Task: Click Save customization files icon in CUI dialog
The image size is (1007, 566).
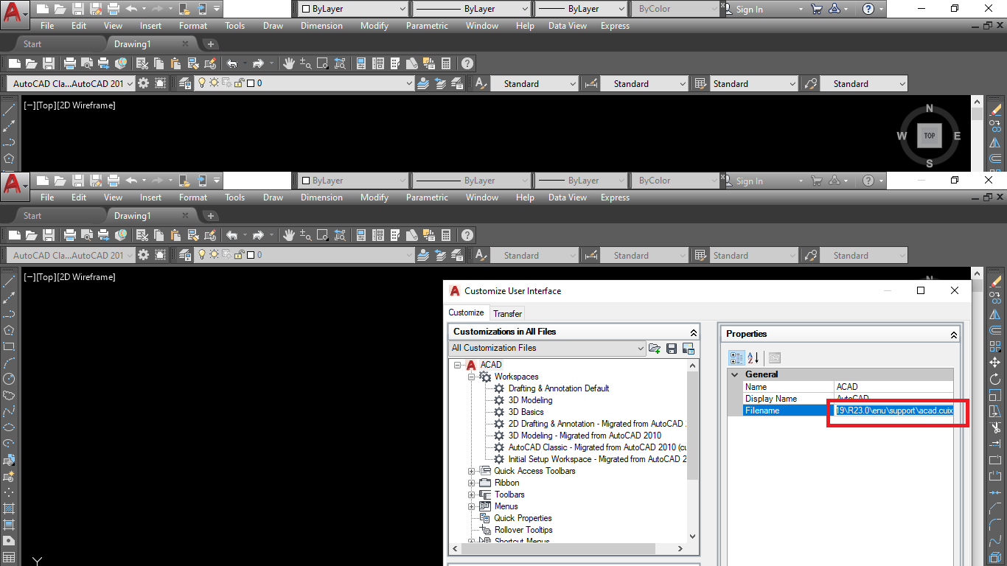Action: (672, 348)
